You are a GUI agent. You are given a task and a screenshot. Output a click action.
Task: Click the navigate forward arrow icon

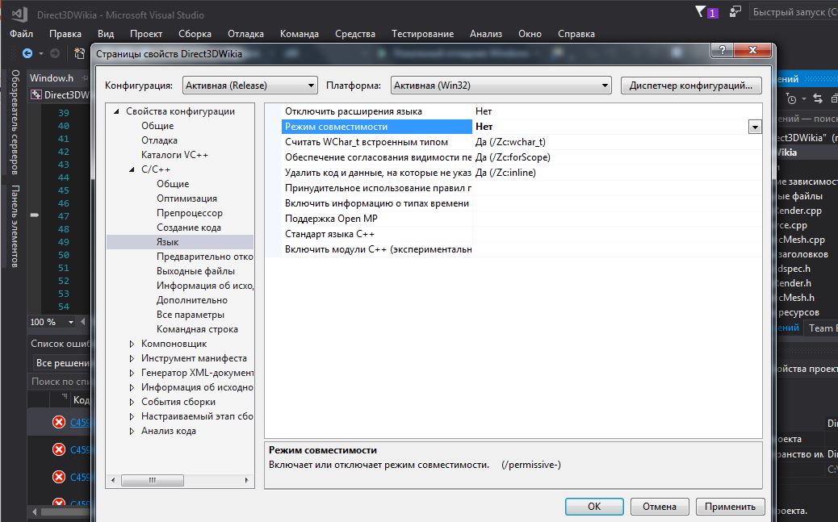tap(55, 53)
